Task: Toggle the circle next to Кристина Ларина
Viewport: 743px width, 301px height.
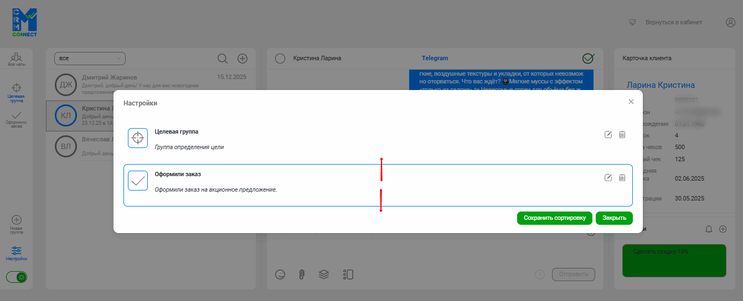Action: pyautogui.click(x=280, y=59)
